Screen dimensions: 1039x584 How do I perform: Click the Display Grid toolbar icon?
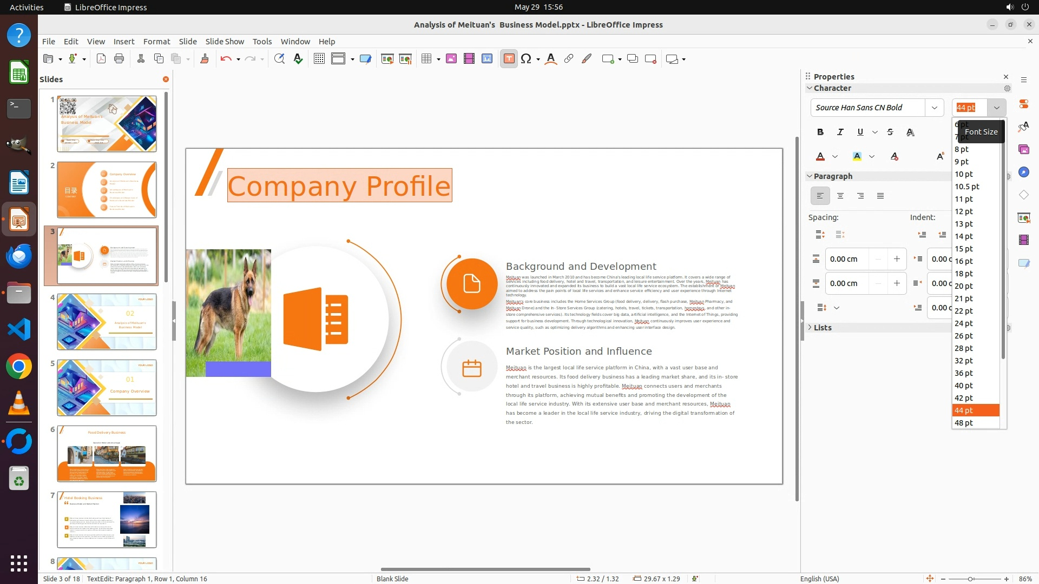click(319, 59)
